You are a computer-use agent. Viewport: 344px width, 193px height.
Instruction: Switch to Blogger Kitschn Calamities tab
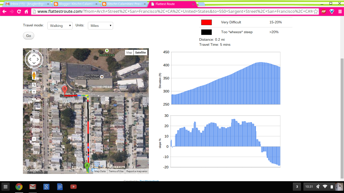point(75,4)
